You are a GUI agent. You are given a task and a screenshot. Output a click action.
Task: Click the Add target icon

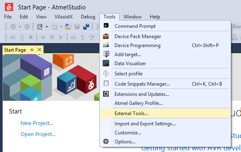[106, 54]
